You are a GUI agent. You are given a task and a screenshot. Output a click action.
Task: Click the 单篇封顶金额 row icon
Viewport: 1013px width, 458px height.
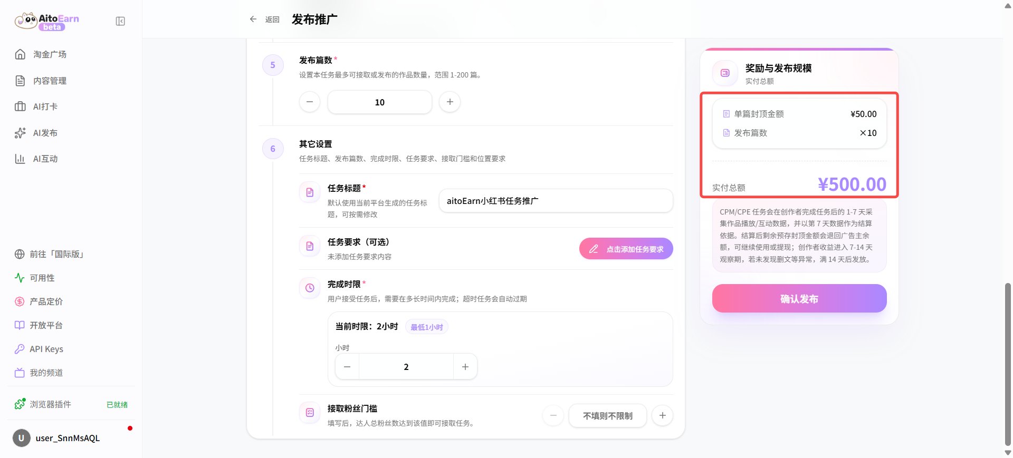pos(727,114)
